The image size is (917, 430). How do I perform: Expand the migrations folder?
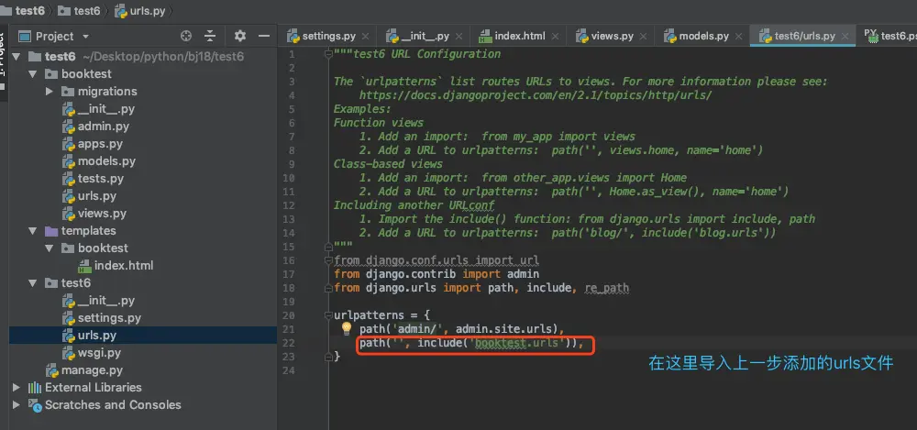[50, 92]
